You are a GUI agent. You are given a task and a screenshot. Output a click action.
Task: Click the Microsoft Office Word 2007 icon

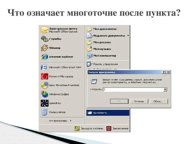point(44,67)
